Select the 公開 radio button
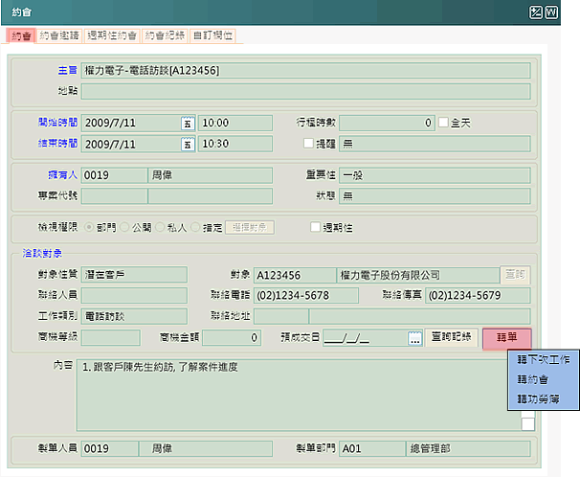This screenshot has height=477, width=580. pyautogui.click(x=125, y=227)
